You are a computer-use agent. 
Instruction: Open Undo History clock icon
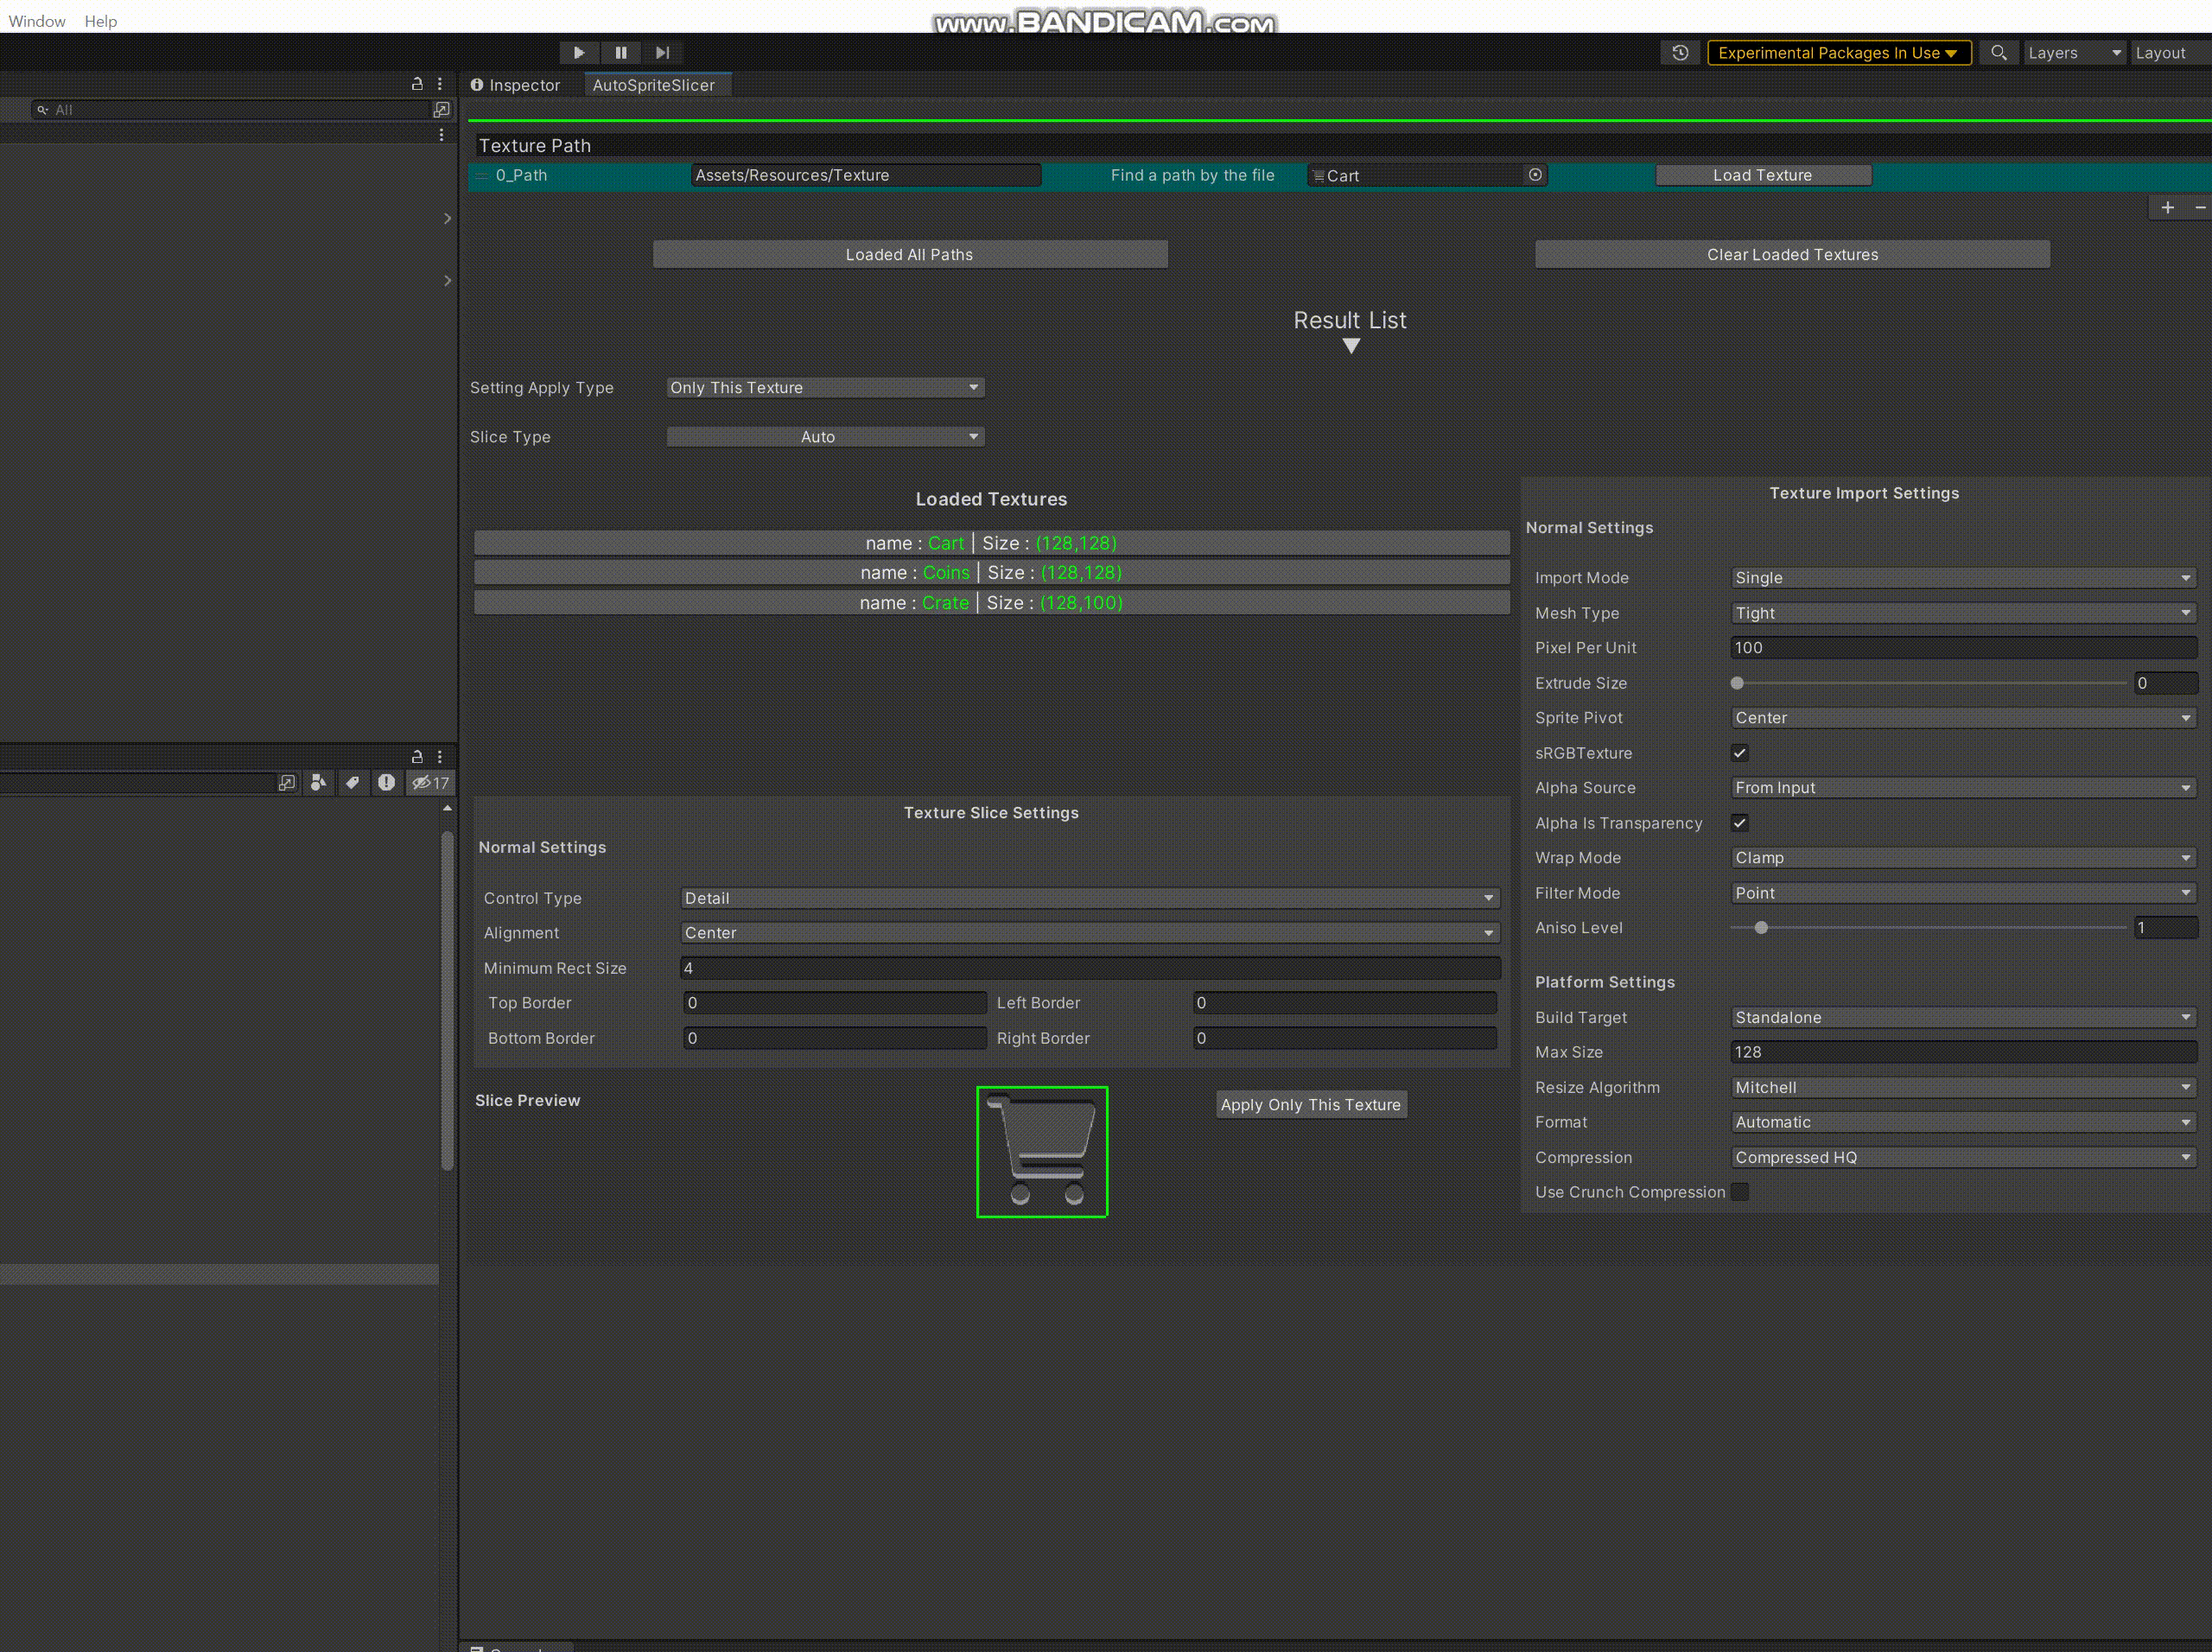click(1680, 53)
